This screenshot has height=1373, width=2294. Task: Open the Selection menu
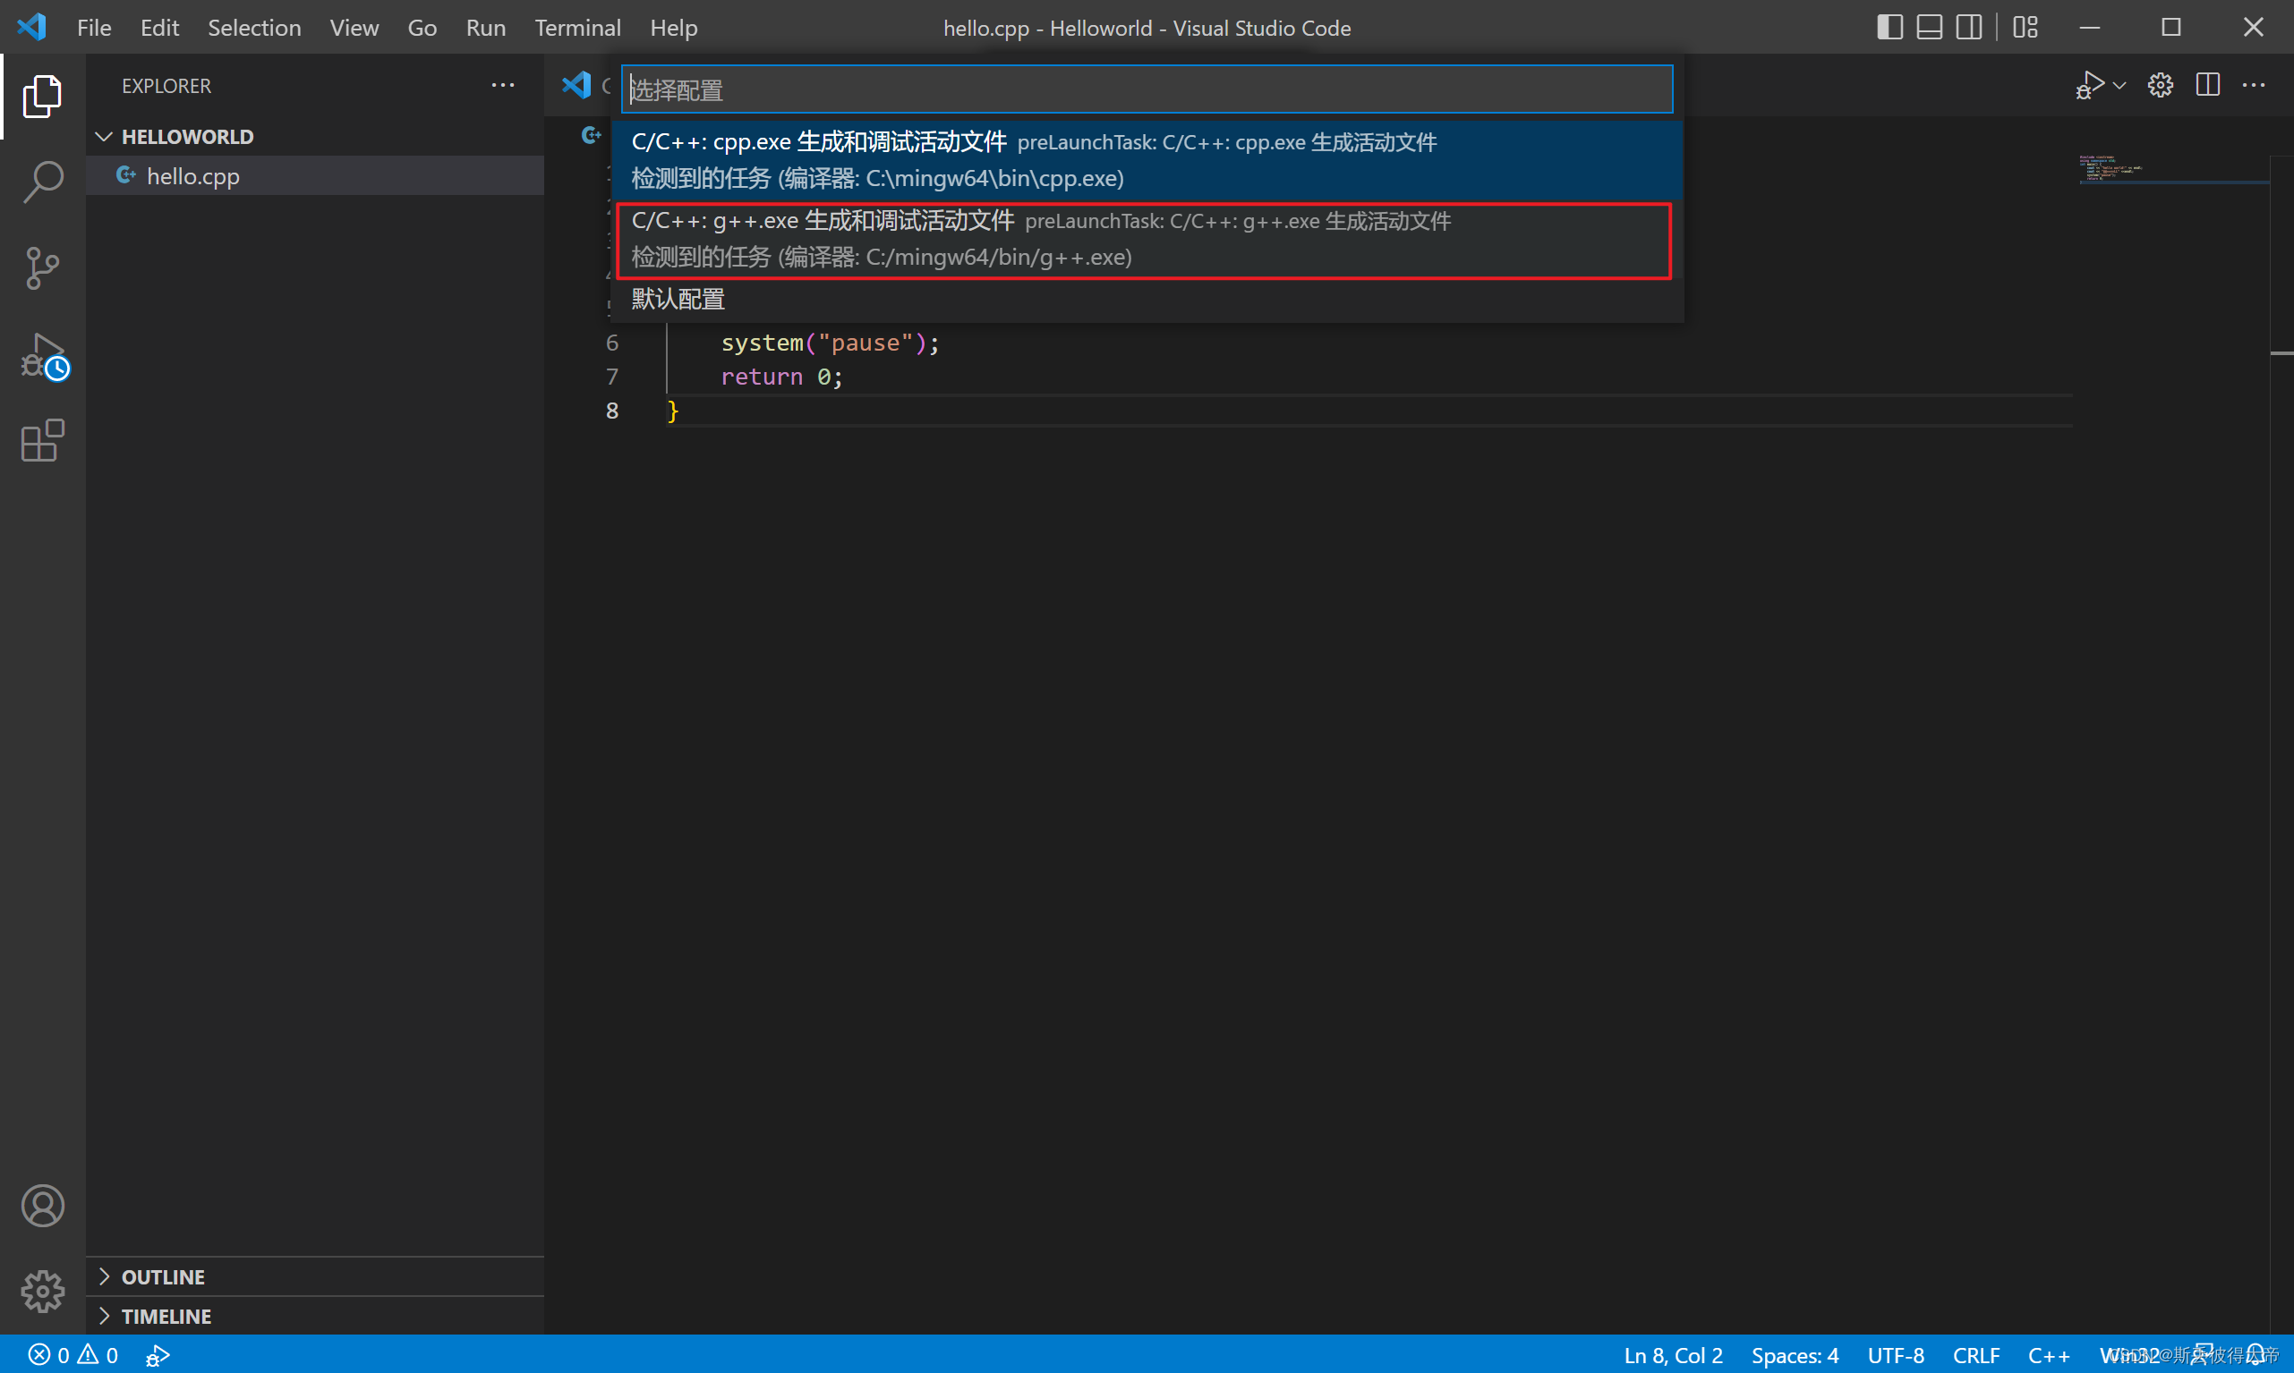pyautogui.click(x=254, y=28)
